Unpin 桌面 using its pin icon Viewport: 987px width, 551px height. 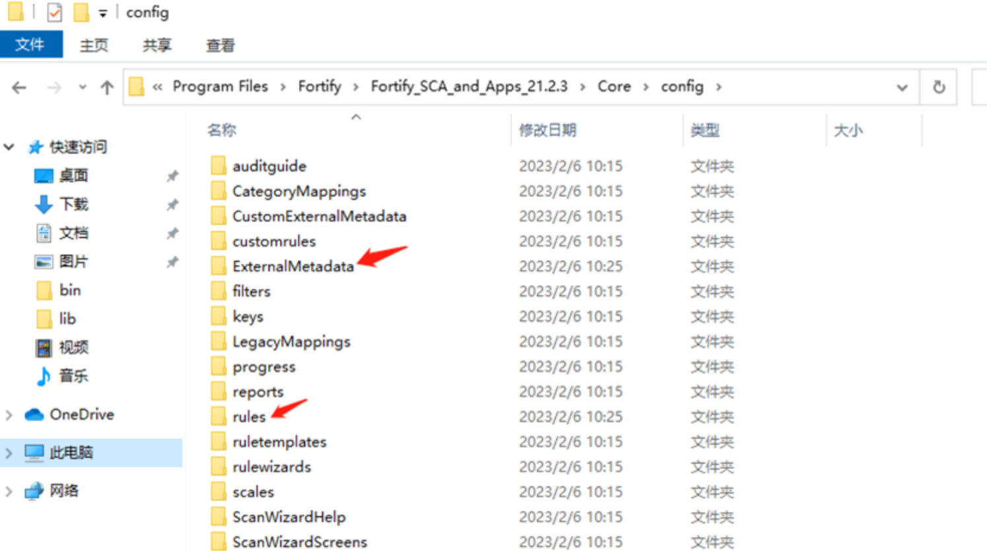point(172,176)
